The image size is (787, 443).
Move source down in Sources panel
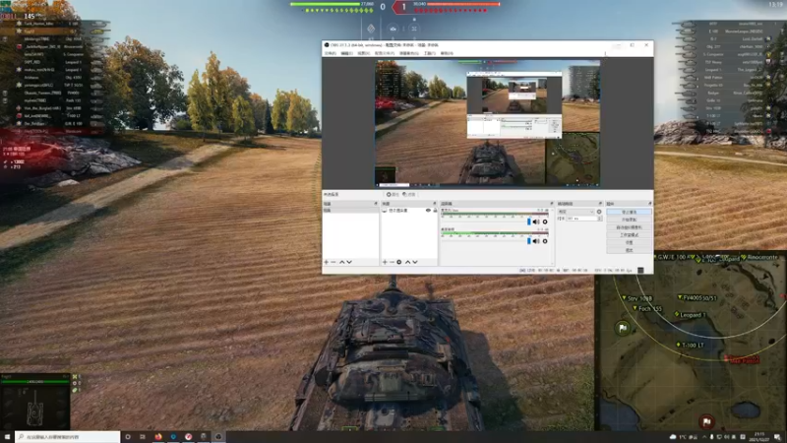[x=415, y=262]
